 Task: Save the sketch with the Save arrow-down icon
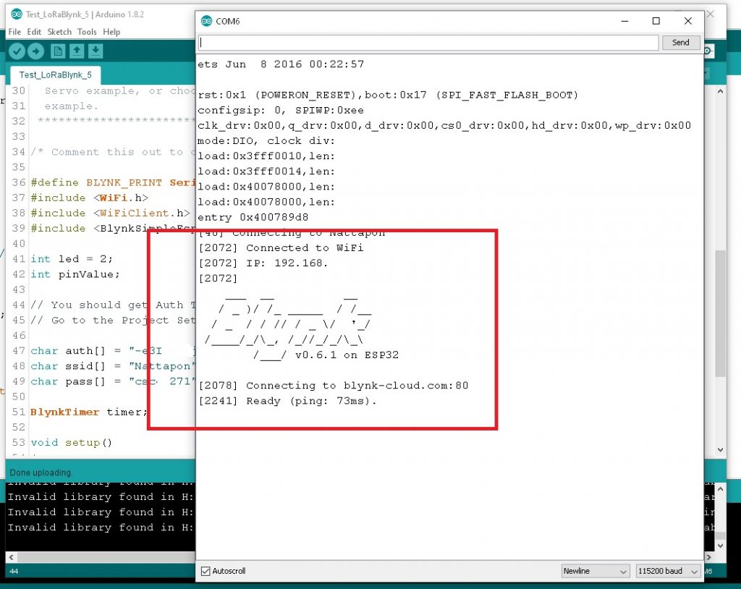96,51
